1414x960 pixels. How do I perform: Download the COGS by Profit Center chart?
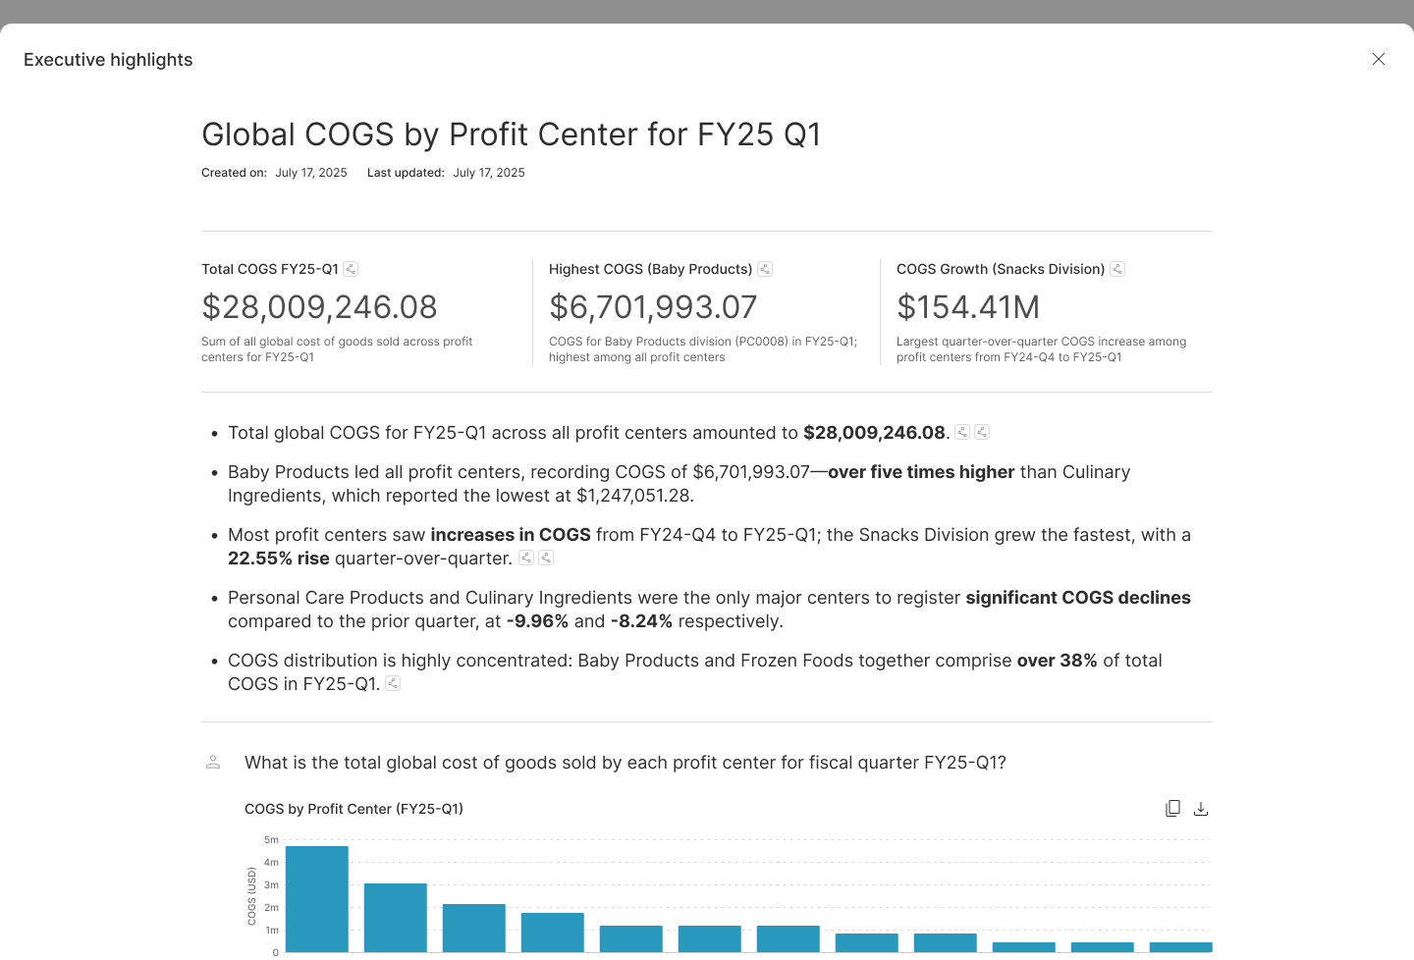(x=1200, y=809)
